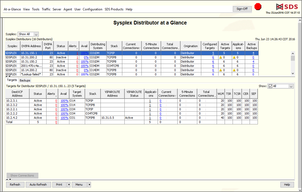Select the *Lookup failed* distributor row
Screen dimensions: 302x192
[x=132, y=74]
